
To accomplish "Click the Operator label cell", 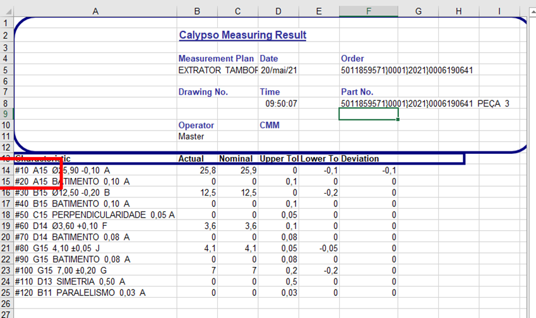I will [x=196, y=126].
